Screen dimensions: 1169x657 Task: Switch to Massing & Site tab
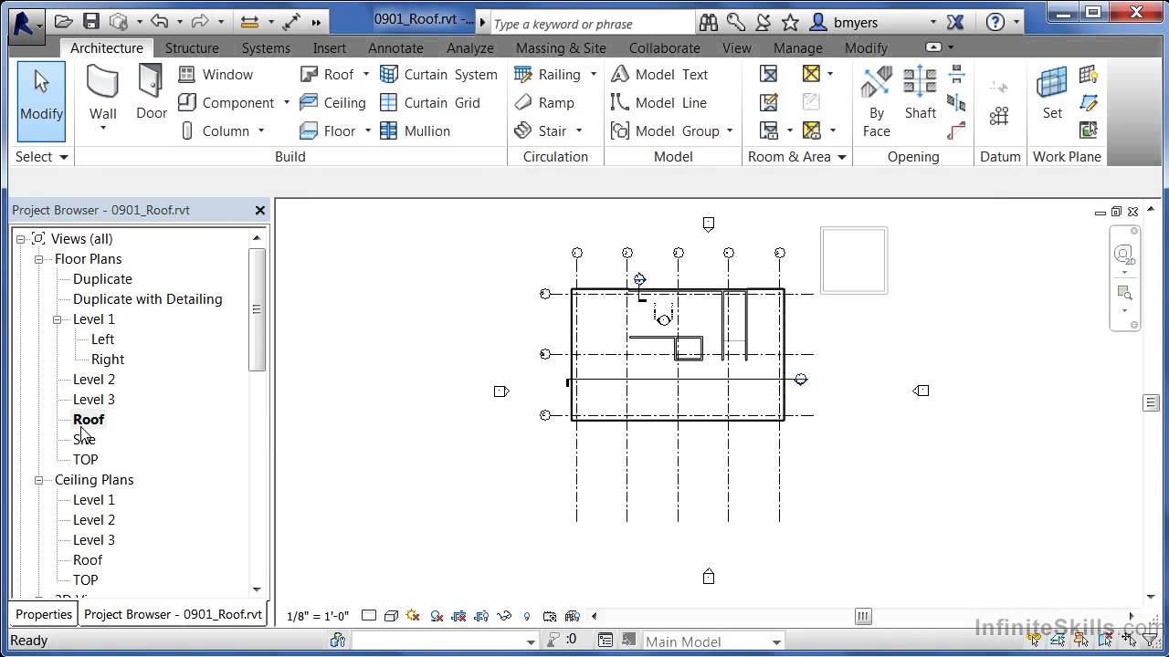[561, 47]
